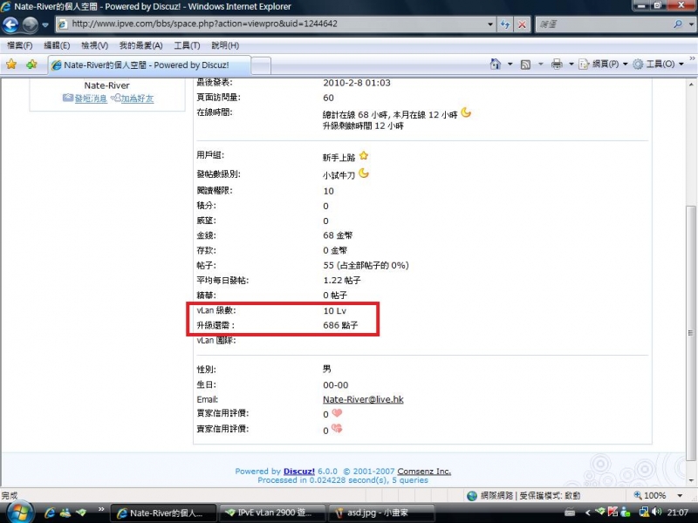Expand the 網頁(P) dropdown arrow
Screen dimensions: 698x523
point(625,65)
